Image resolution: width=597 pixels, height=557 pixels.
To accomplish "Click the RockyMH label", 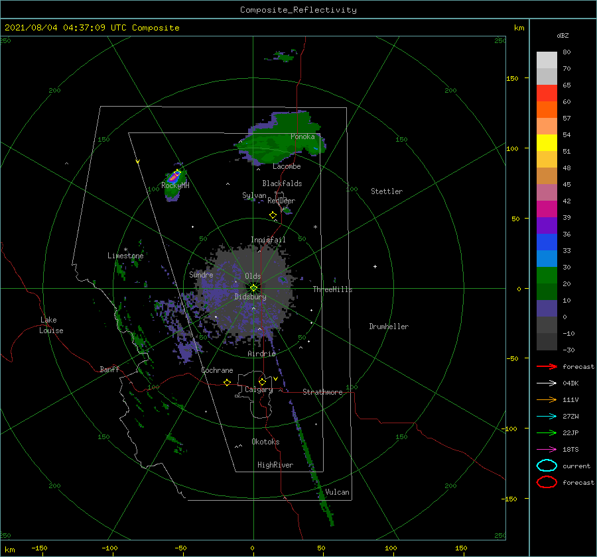I will tap(175, 185).
